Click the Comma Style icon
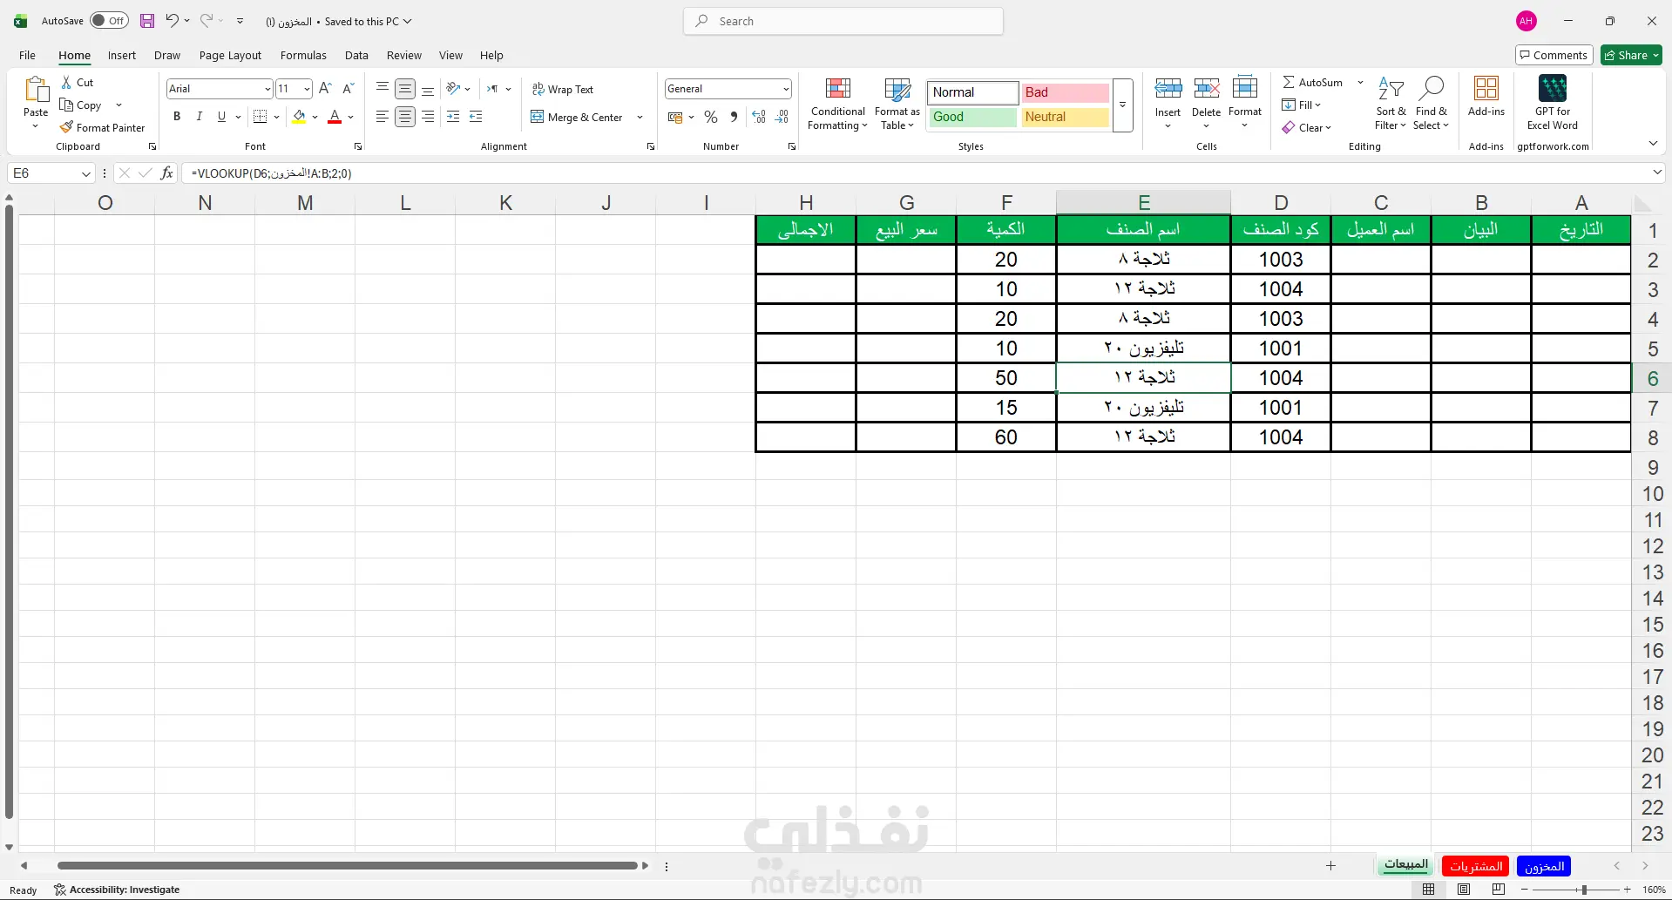 [x=734, y=117]
